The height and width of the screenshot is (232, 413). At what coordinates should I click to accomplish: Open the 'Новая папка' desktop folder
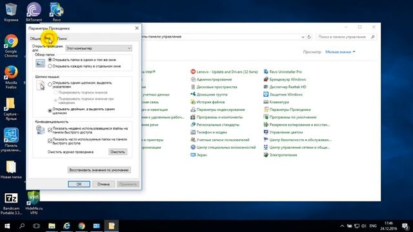click(x=11, y=169)
